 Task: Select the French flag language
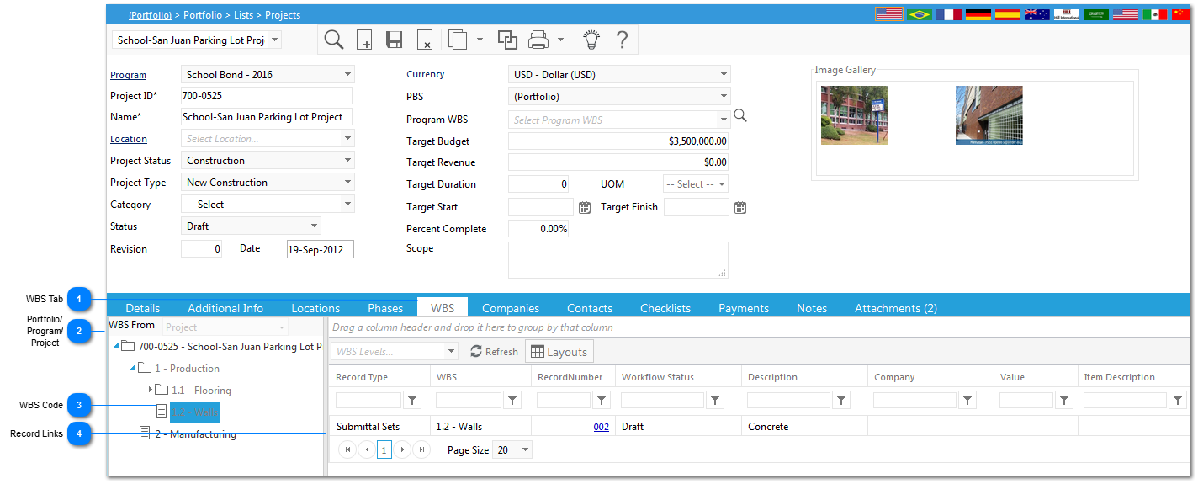(x=948, y=14)
